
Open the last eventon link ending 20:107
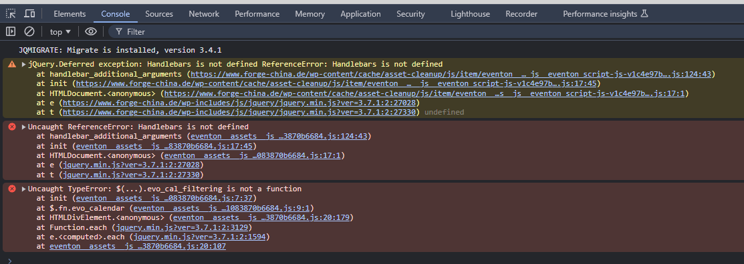pyautogui.click(x=138, y=246)
